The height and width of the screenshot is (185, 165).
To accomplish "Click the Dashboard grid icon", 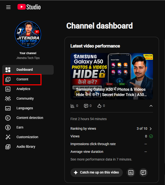I will tap(8, 70).
